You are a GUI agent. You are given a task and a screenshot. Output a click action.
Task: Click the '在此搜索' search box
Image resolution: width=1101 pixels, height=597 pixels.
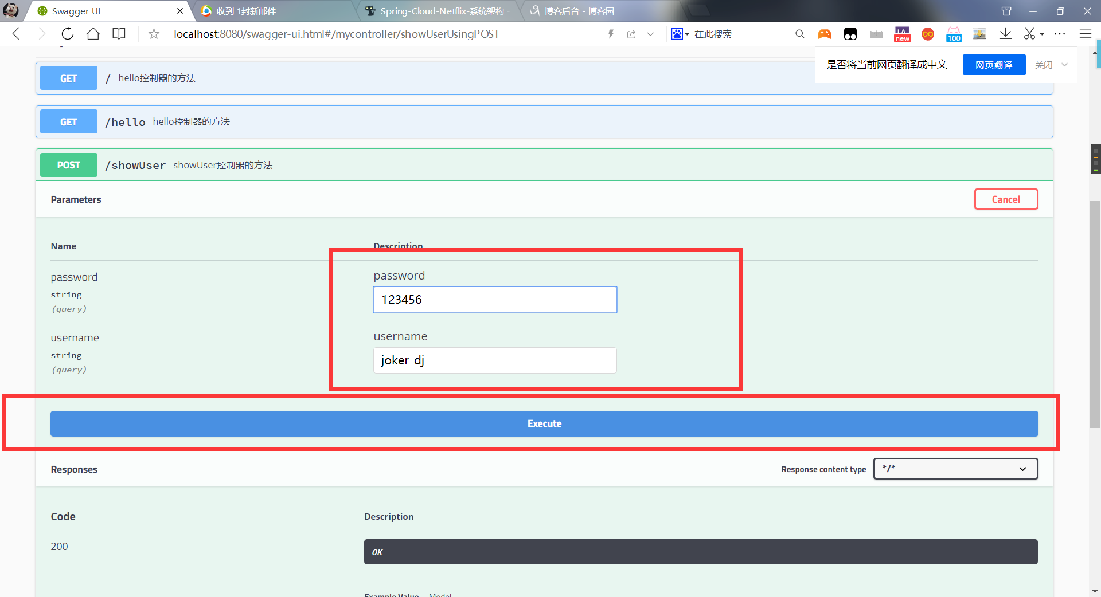coord(740,34)
